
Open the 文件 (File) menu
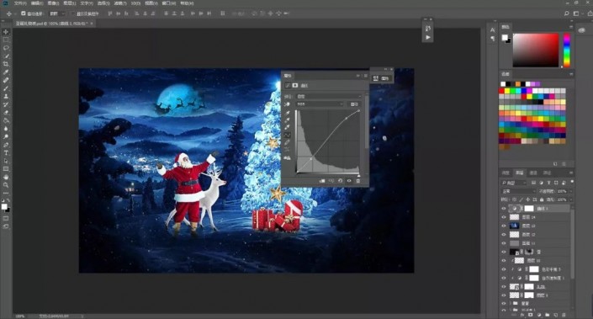20,3
